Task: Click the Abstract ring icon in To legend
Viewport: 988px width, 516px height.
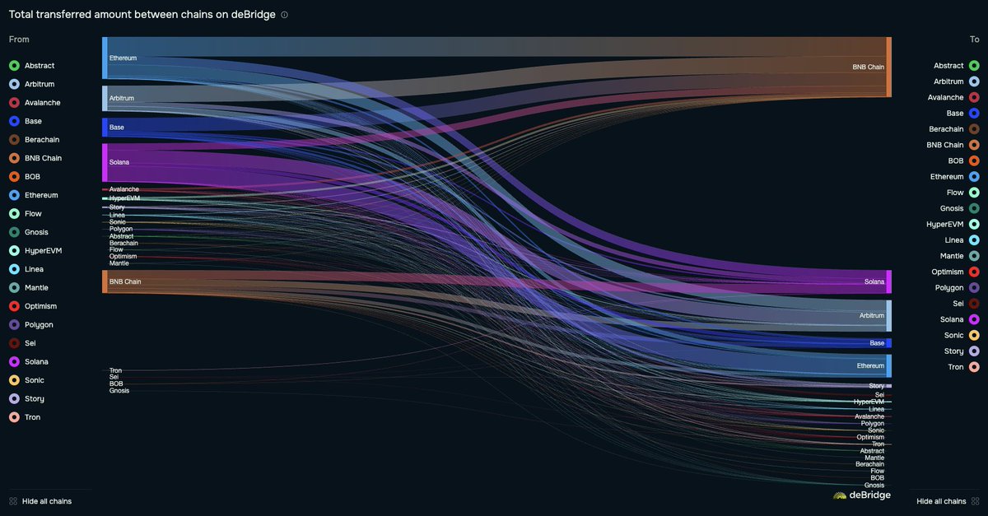Action: (974, 66)
